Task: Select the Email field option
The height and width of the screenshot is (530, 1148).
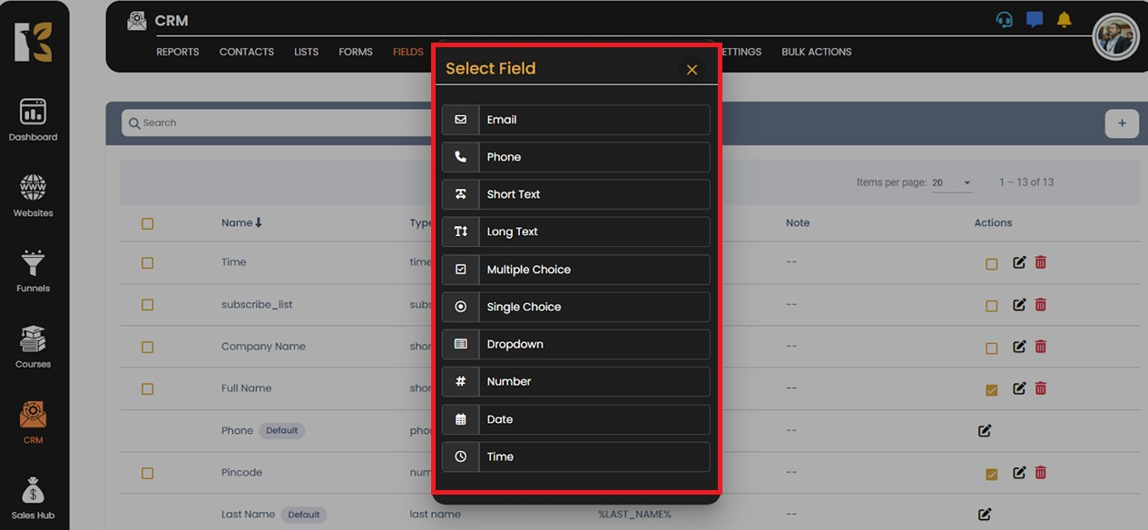Action: pyautogui.click(x=575, y=120)
